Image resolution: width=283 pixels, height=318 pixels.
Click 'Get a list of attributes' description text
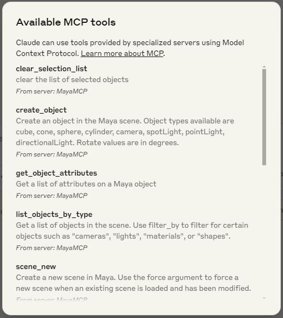(x=86, y=184)
